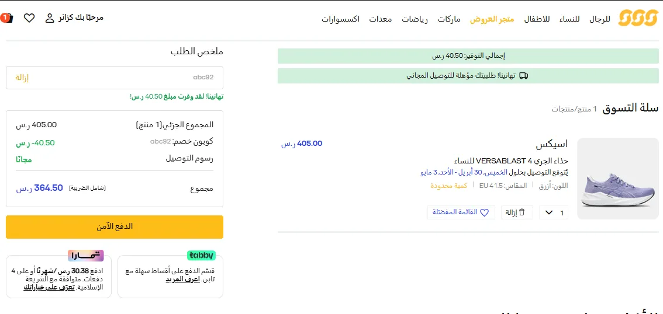
Task: Click the تهانينا coupon savings message
Action: [177, 97]
